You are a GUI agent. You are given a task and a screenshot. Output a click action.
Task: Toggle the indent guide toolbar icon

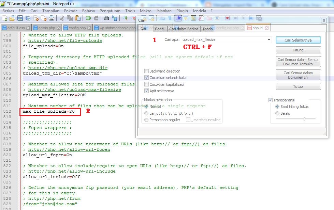click(x=178, y=18)
